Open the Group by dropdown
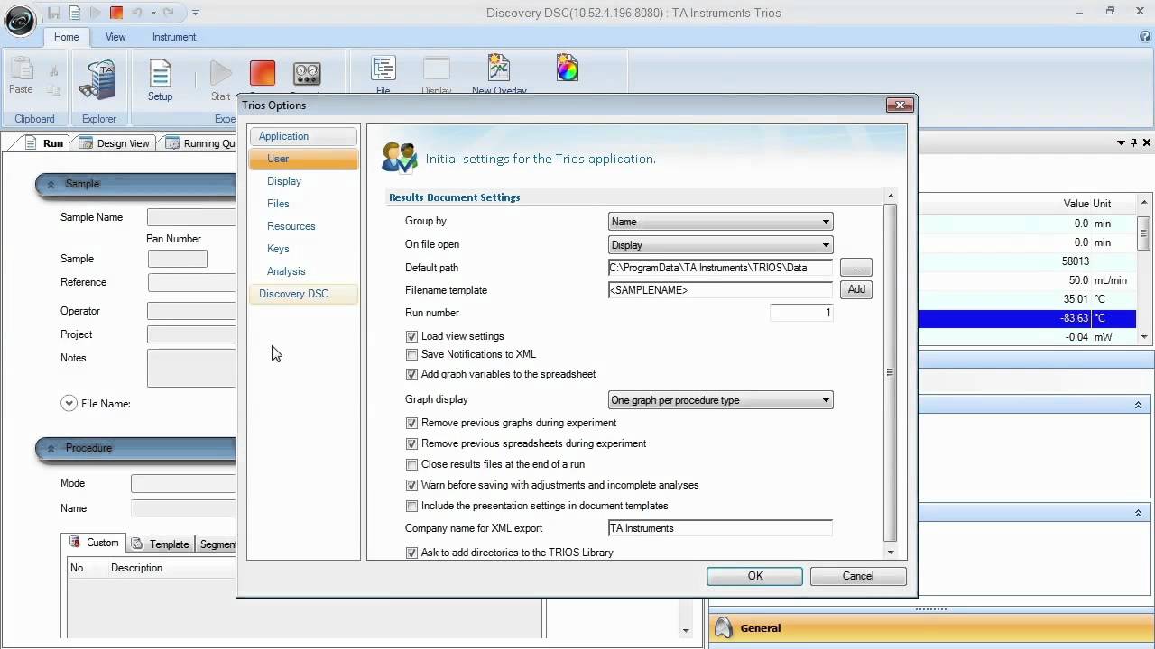The image size is (1155, 649). 720,222
